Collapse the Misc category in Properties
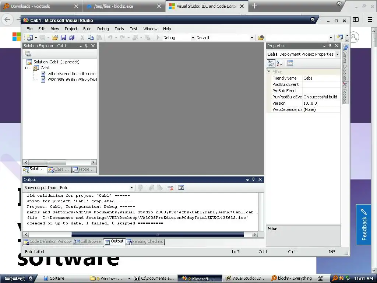Image resolution: width=377 pixels, height=283 pixels. pos(269,72)
